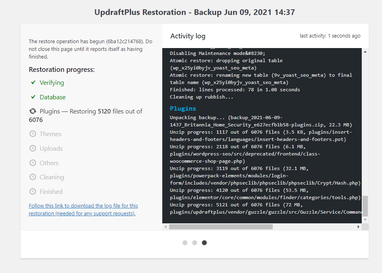Click the Activity log heading
The height and width of the screenshot is (273, 382).
coord(188,36)
